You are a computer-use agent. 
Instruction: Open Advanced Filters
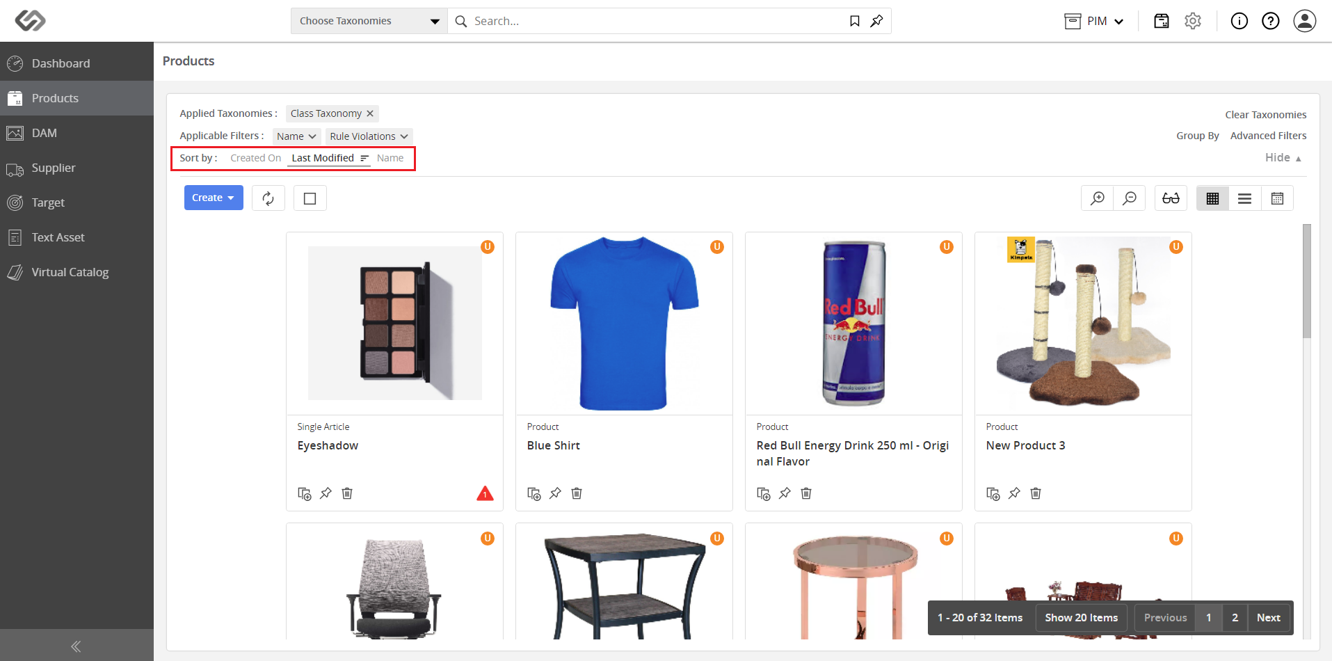(1269, 136)
